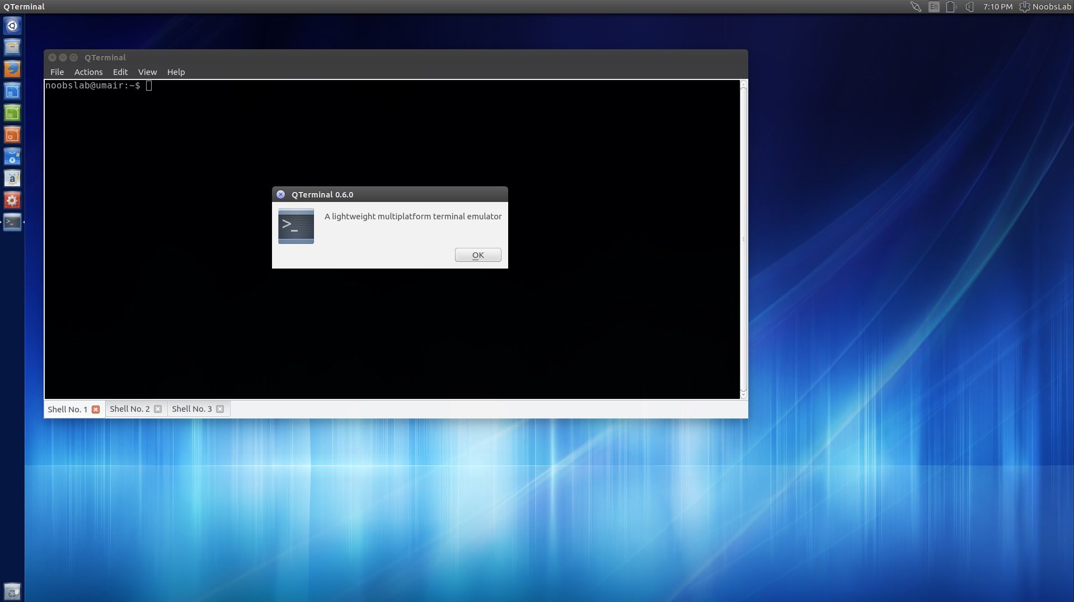Open the Edit menu
The width and height of the screenshot is (1074, 602).
click(120, 72)
